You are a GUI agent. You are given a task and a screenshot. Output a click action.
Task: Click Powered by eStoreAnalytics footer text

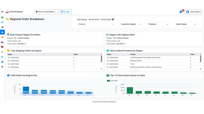click(x=104, y=102)
